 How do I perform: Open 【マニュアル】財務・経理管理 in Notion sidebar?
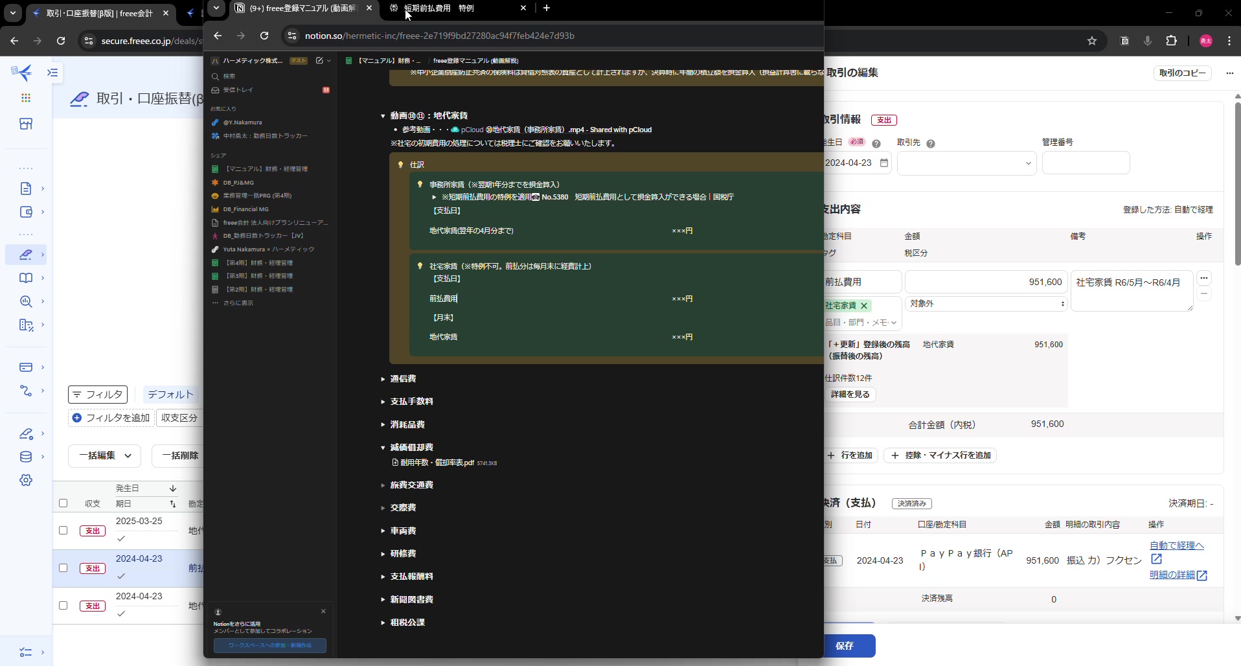[x=266, y=169]
